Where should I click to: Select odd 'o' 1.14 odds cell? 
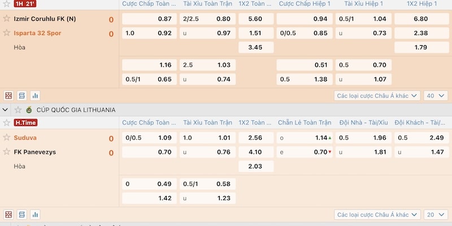305,138
